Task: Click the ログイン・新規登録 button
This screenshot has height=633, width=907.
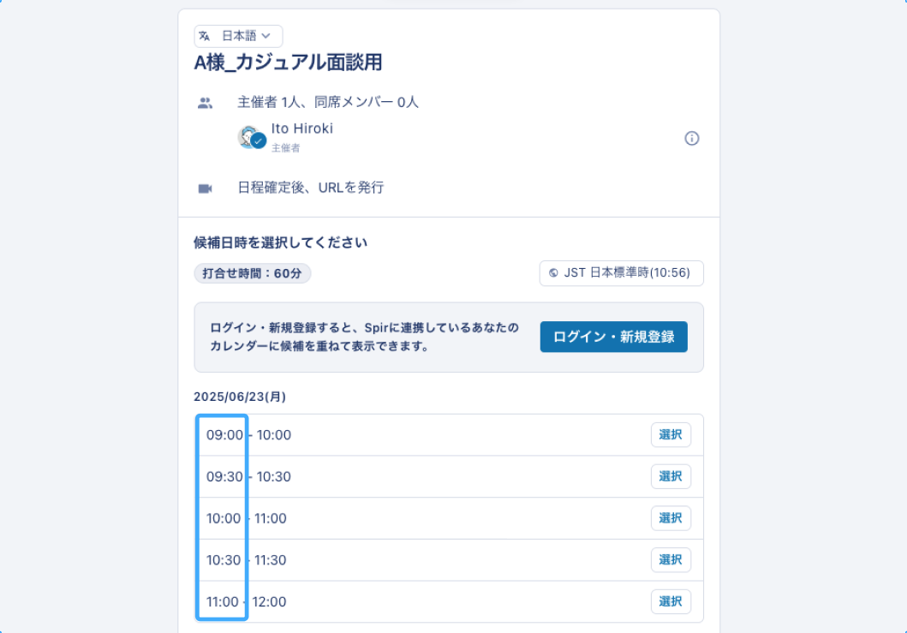Action: (x=613, y=337)
